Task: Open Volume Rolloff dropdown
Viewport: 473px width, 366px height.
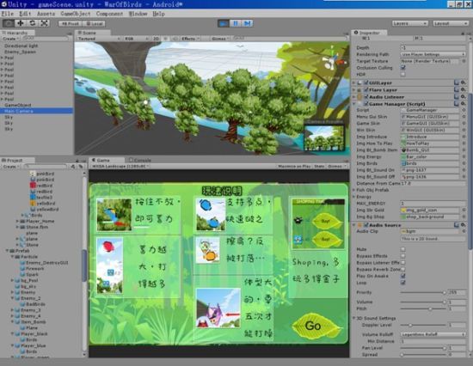Action: point(433,334)
